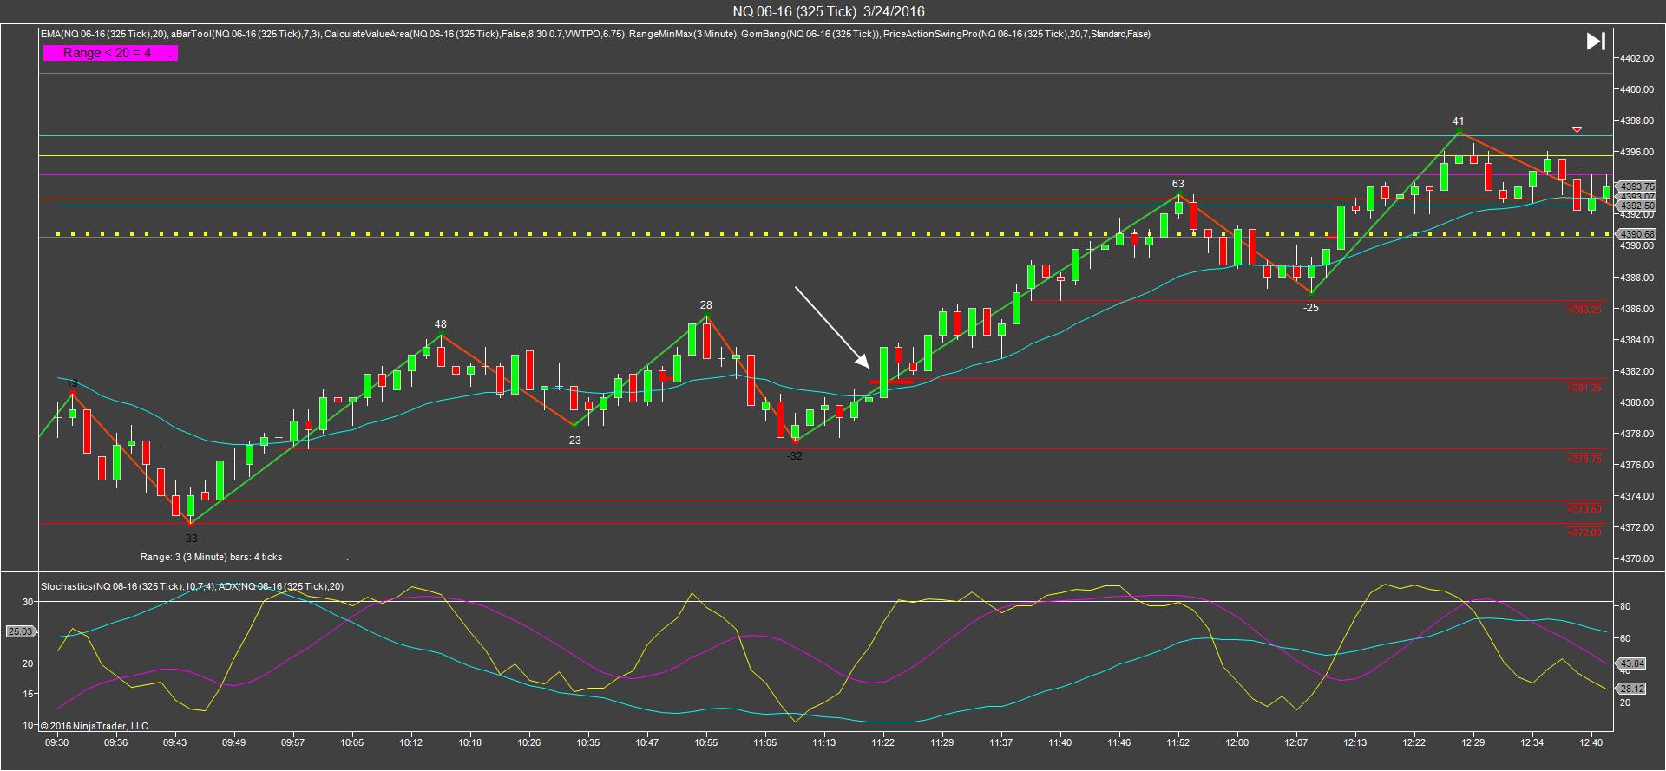Click the 4393.75 price marker
This screenshot has height=771, width=1666.
pyautogui.click(x=1637, y=186)
